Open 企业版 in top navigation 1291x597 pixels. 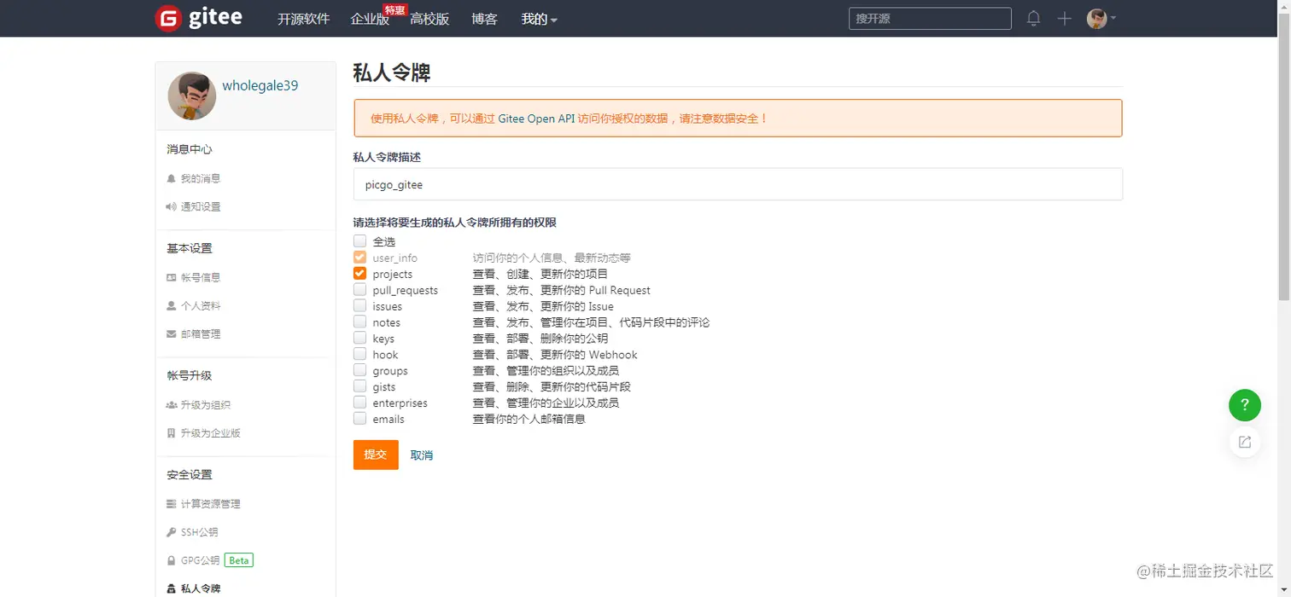[x=370, y=19]
